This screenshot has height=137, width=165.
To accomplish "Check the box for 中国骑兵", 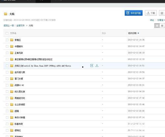I will [7, 46].
